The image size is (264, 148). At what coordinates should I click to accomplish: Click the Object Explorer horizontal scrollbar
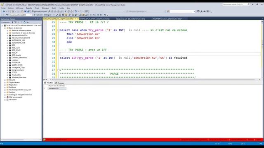click(21, 140)
